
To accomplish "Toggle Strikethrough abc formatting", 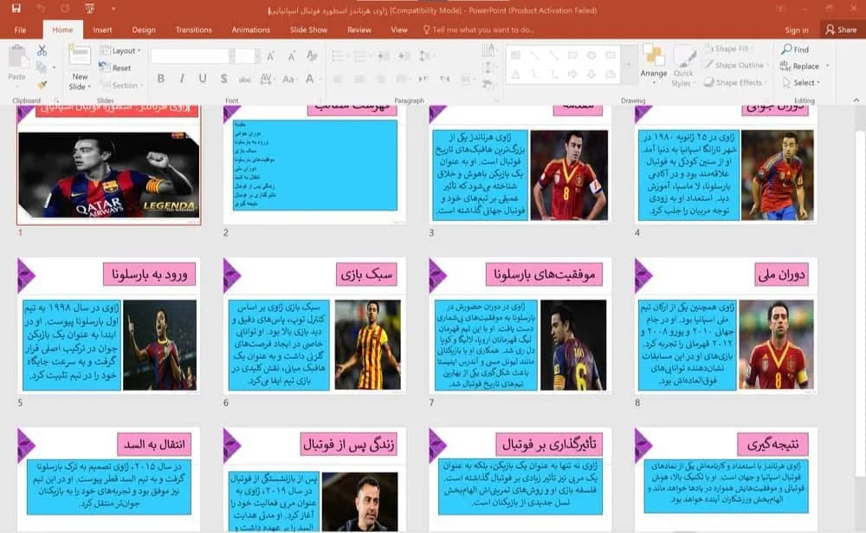I will tap(245, 80).
